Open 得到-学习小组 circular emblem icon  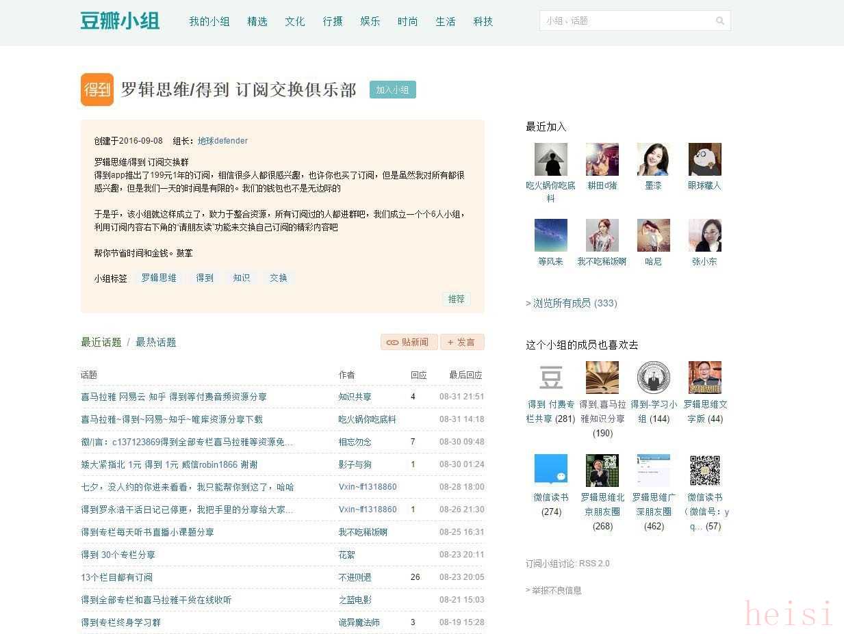(x=653, y=378)
